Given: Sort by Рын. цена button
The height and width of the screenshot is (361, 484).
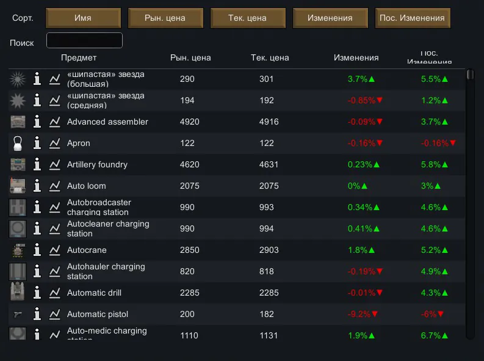Looking at the screenshot, I should [165, 18].
